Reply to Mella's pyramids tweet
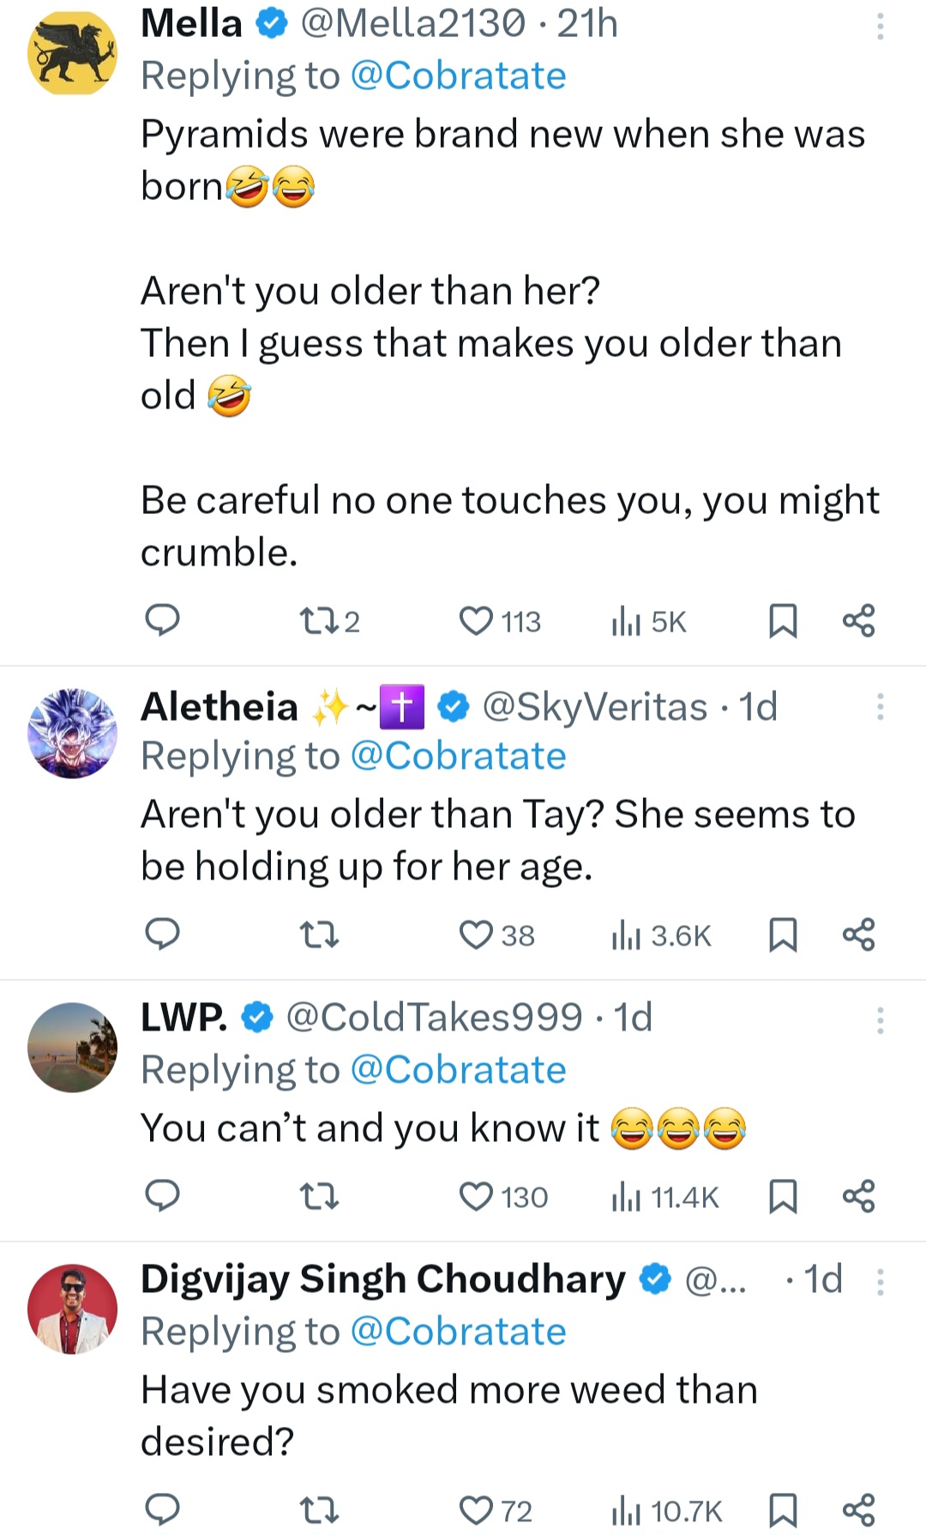The width and height of the screenshot is (926, 1535). pyautogui.click(x=162, y=619)
